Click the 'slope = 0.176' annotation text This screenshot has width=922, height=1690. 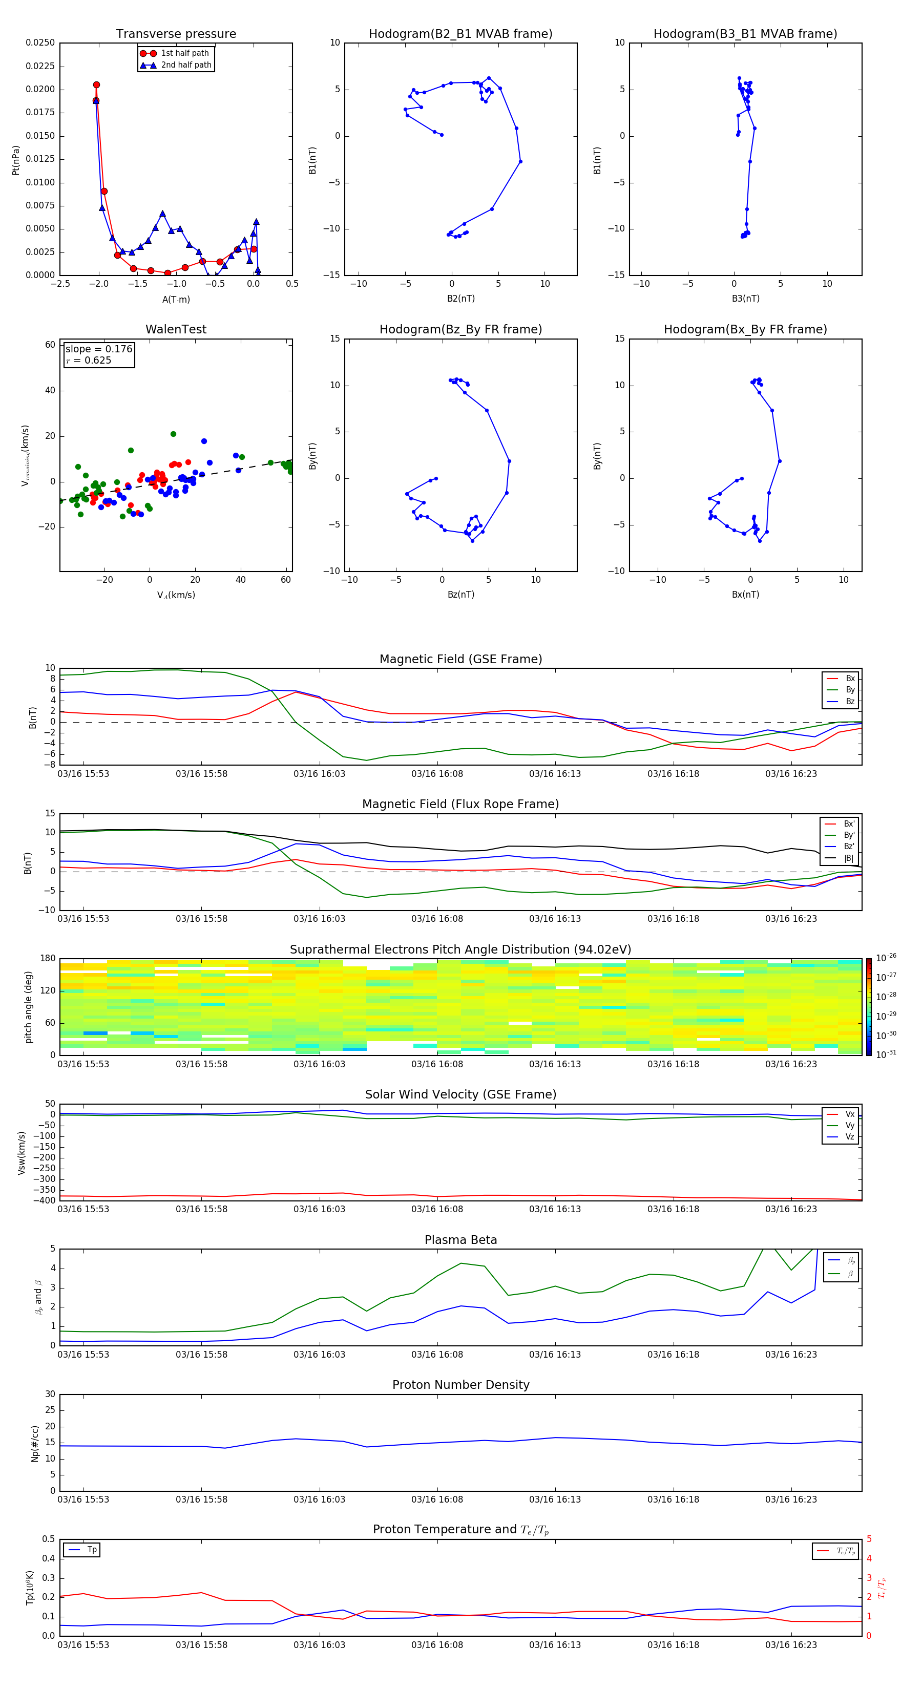pyautogui.click(x=99, y=349)
